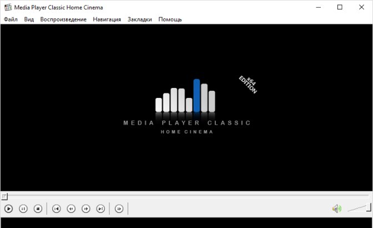Open the Закладки menu
The image size is (373, 228).
pyautogui.click(x=140, y=19)
